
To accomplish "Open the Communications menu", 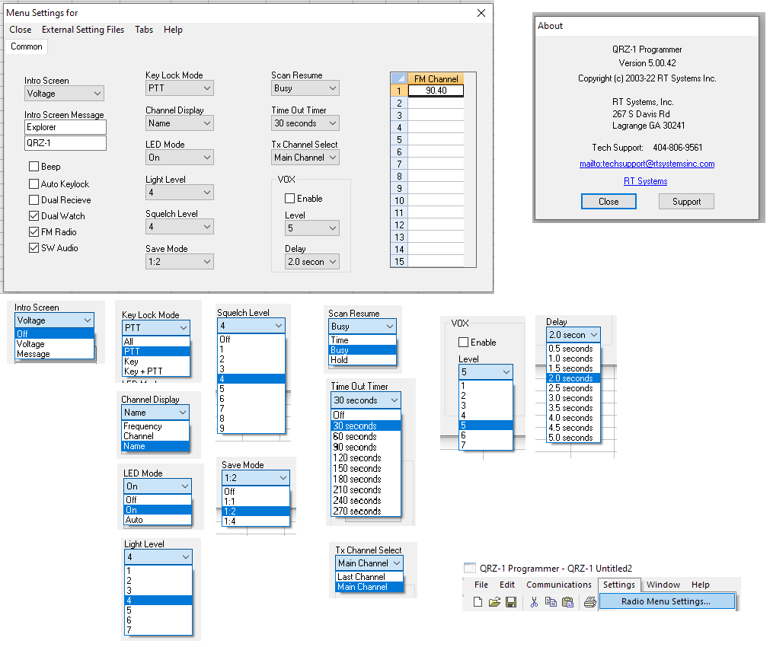I will click(558, 585).
